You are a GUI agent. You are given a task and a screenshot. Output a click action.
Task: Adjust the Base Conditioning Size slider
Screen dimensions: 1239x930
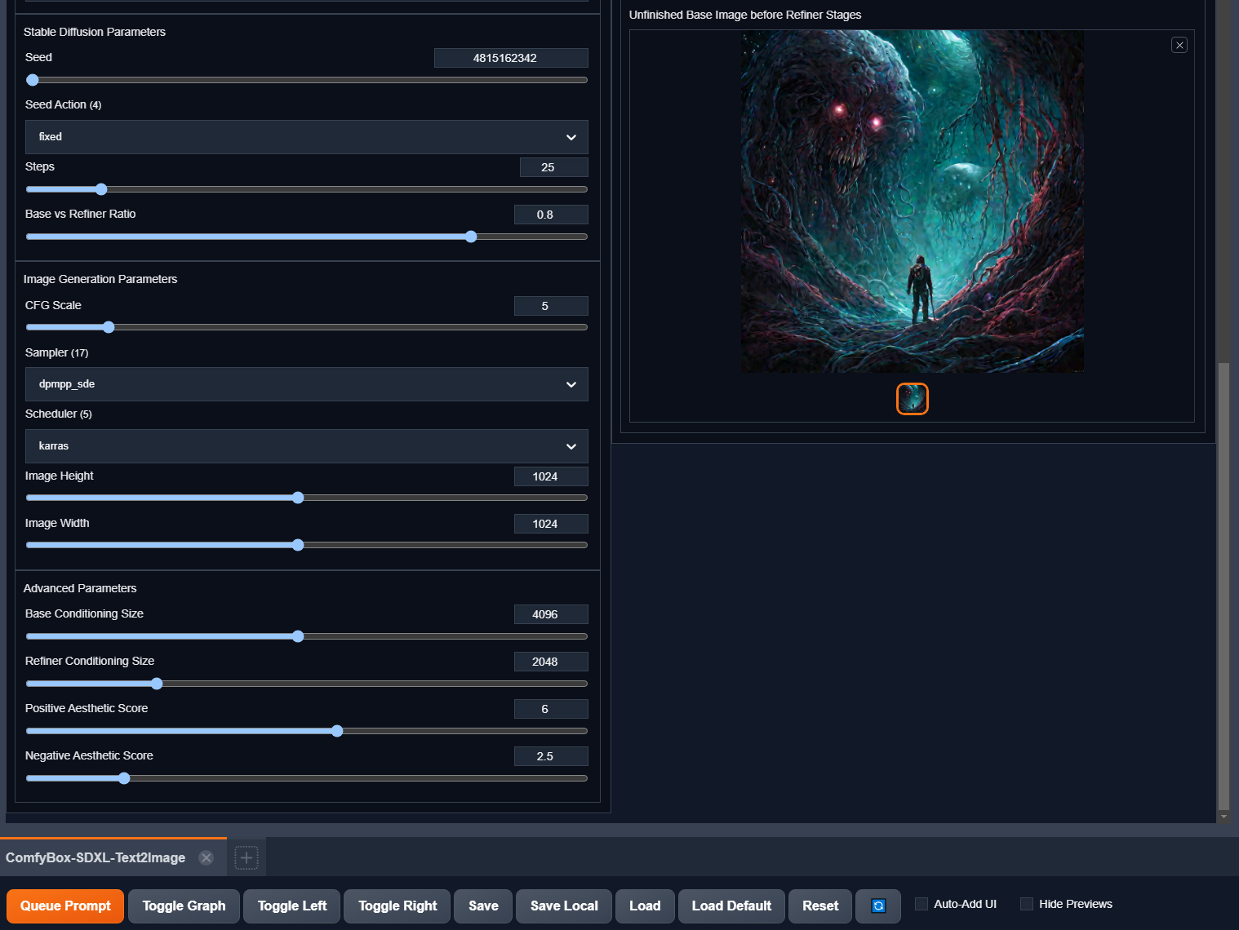pyautogui.click(x=307, y=636)
